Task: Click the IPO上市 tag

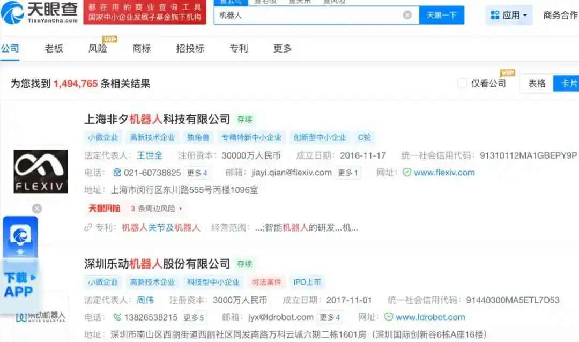Action: point(307,282)
